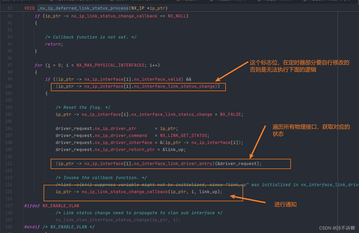Click NX_LINK_GET_STATUS on line 107
Image resolution: width=359 pixels, height=233 pixels.
184,135
